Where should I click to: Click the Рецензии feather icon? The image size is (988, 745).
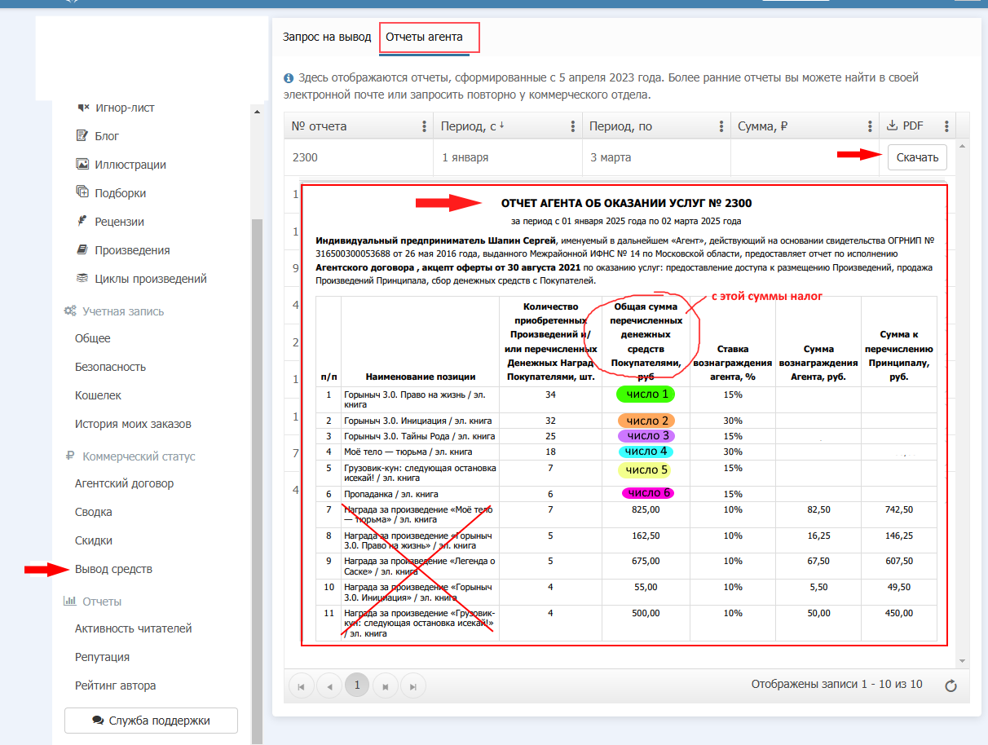tap(82, 221)
